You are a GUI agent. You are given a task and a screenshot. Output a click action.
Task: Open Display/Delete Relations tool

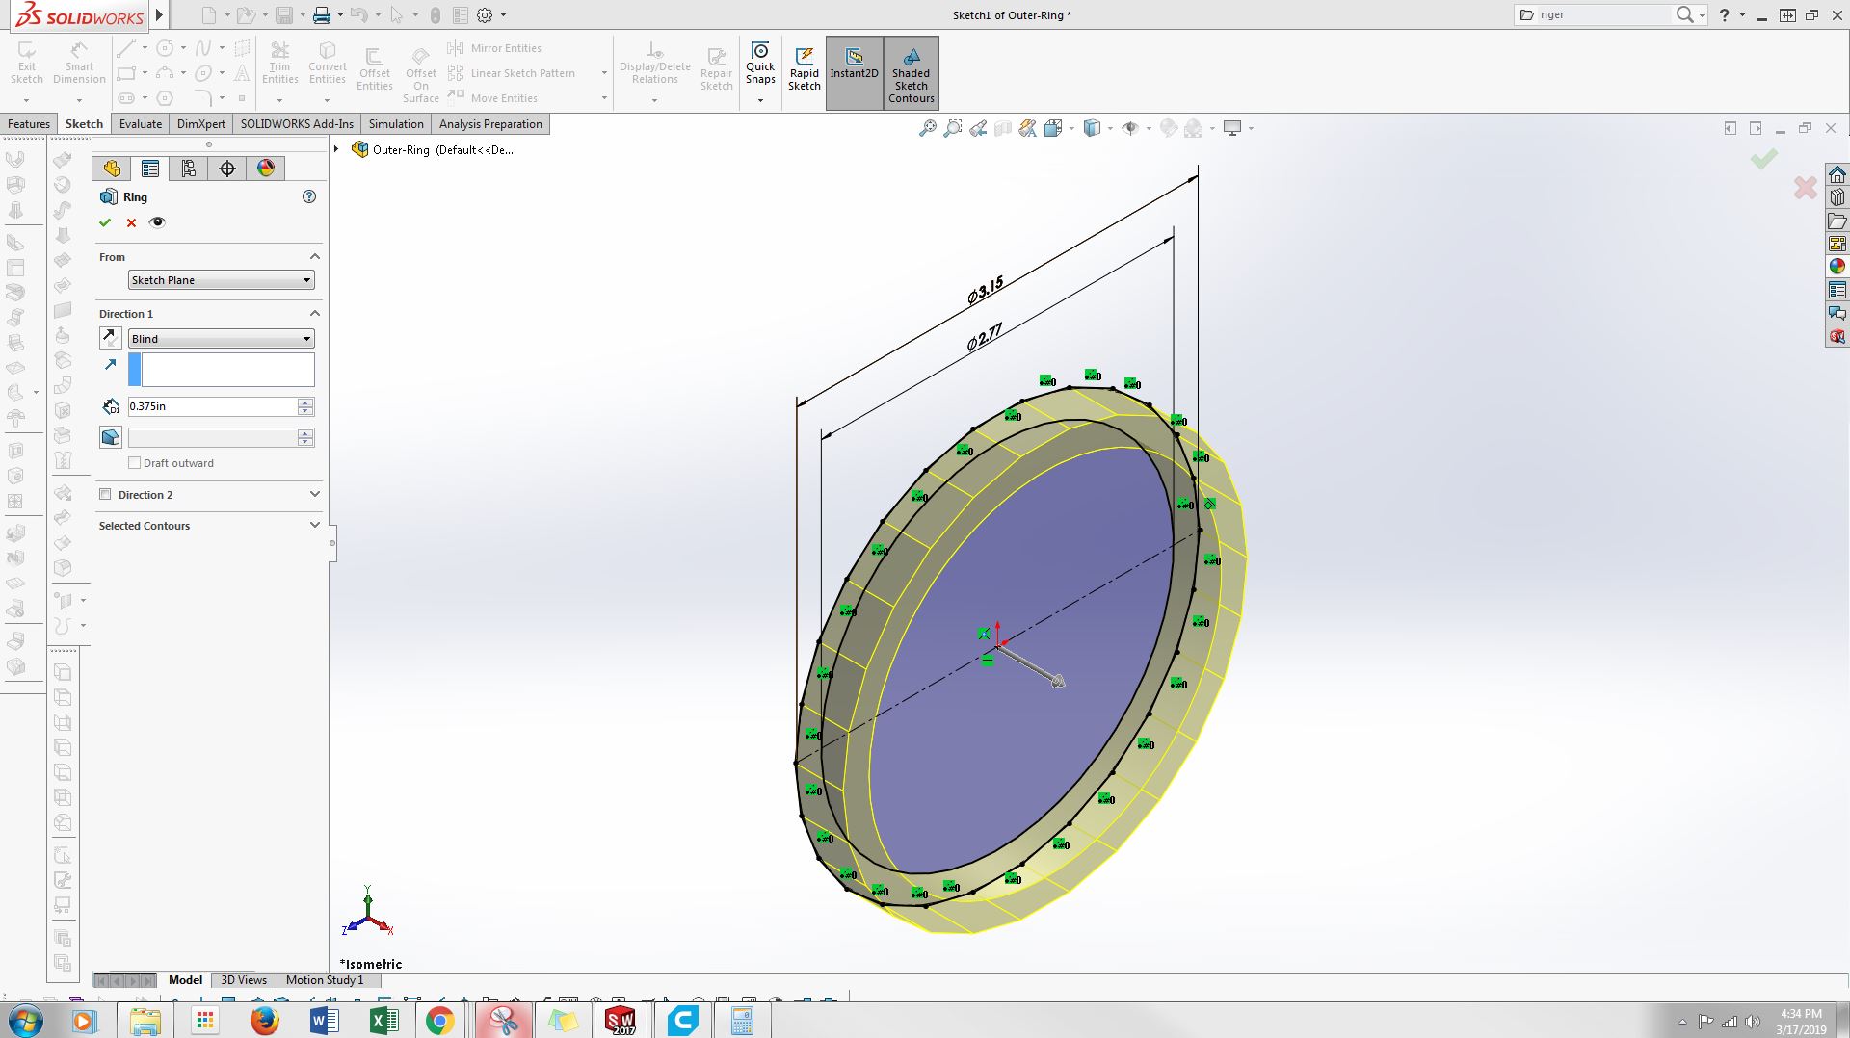click(655, 64)
